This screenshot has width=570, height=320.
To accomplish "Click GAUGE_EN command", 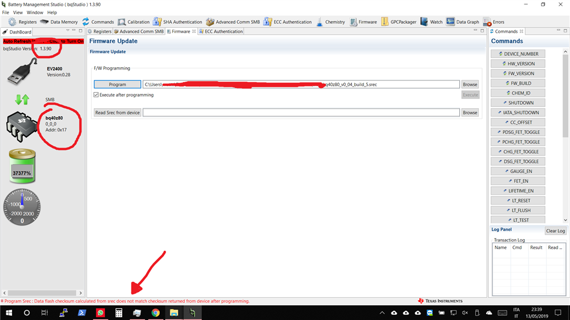I will 518,171.
